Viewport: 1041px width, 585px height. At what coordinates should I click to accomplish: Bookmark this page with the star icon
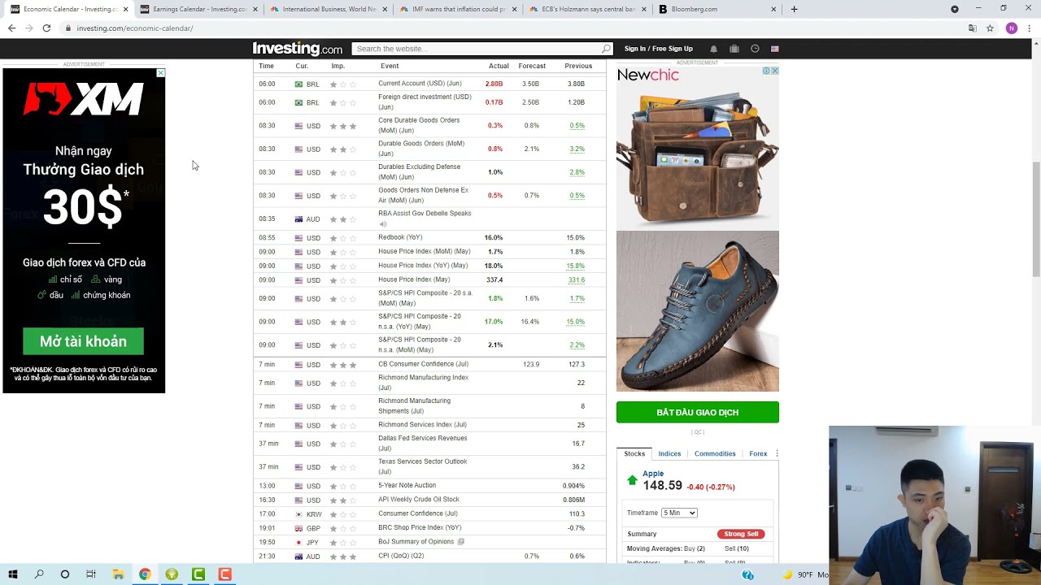tap(990, 28)
